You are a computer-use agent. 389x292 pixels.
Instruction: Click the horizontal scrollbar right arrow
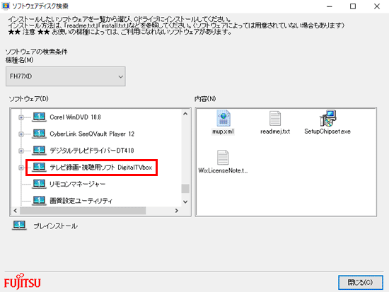pos(176,211)
